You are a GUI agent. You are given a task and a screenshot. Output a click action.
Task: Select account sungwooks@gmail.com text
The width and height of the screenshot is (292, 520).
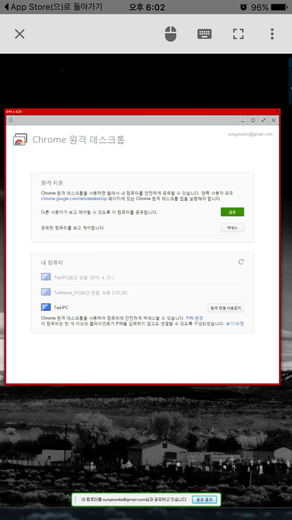coord(250,134)
